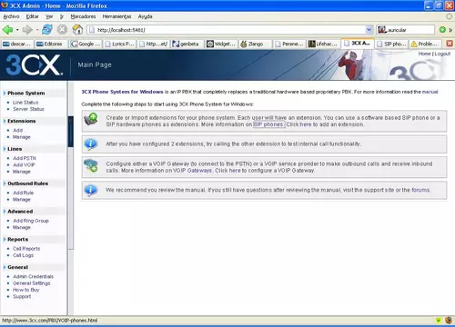The height and width of the screenshot is (327, 455).
Task: Open the forward history dropdown arrow
Action: (37, 30)
